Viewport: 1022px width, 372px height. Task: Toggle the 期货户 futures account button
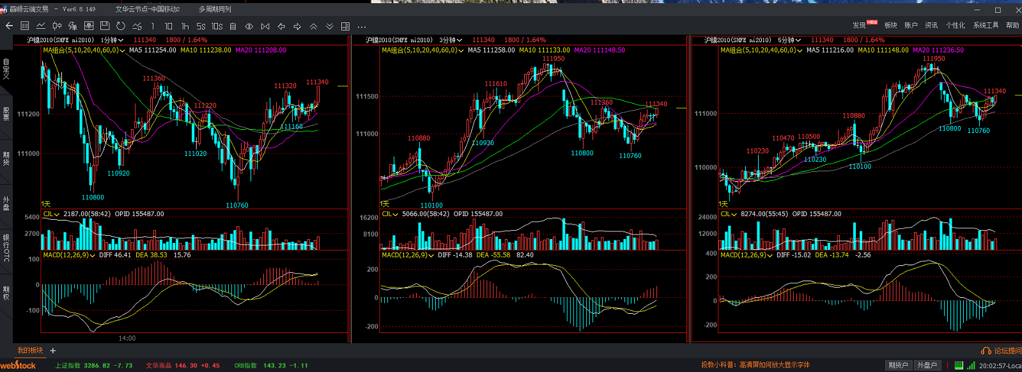898,365
